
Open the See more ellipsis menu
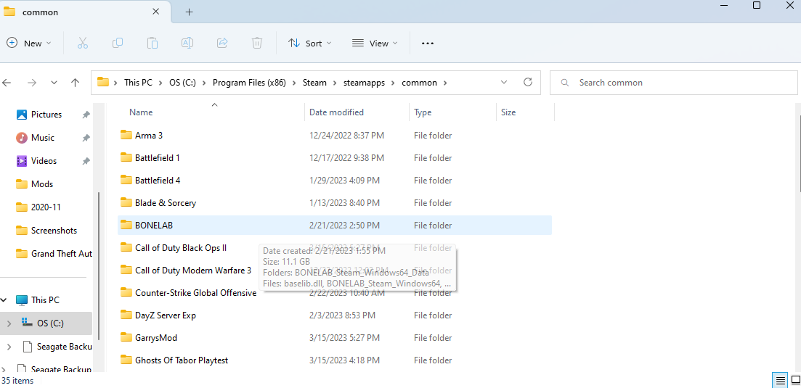(428, 44)
